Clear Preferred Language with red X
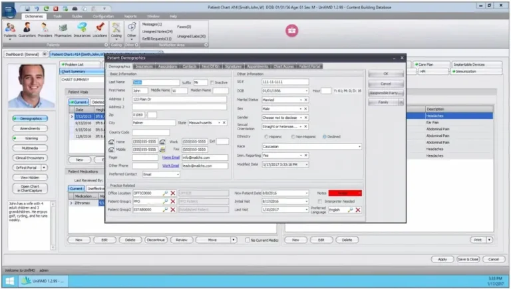Image resolution: width=511 pixels, height=289 pixels. pyautogui.click(x=358, y=210)
